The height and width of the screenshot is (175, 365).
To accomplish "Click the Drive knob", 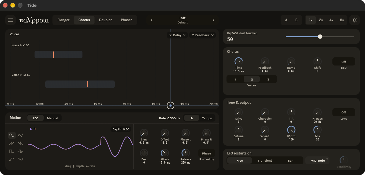I will point(239,112).
